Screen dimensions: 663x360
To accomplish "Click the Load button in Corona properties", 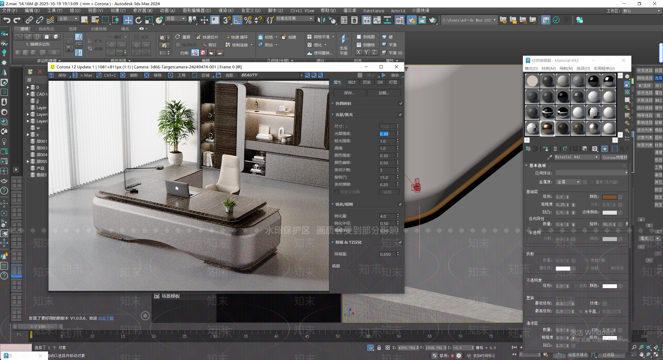I will [x=384, y=93].
